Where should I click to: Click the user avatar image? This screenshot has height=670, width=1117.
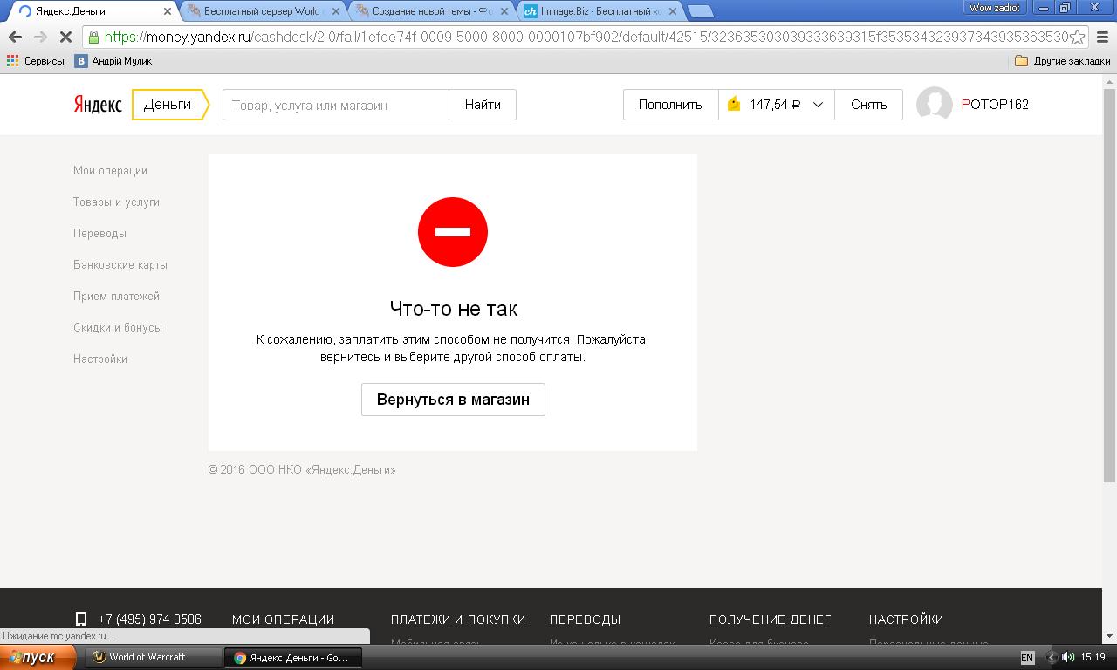(935, 105)
